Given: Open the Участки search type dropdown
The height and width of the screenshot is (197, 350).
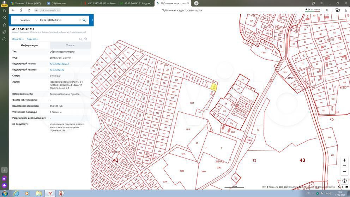Looking at the screenshot, I should coord(28,20).
